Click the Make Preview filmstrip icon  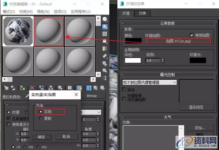[x=105, y=56]
